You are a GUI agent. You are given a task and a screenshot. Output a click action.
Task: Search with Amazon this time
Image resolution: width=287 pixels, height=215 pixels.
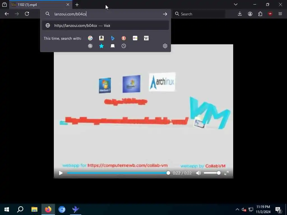click(101, 38)
